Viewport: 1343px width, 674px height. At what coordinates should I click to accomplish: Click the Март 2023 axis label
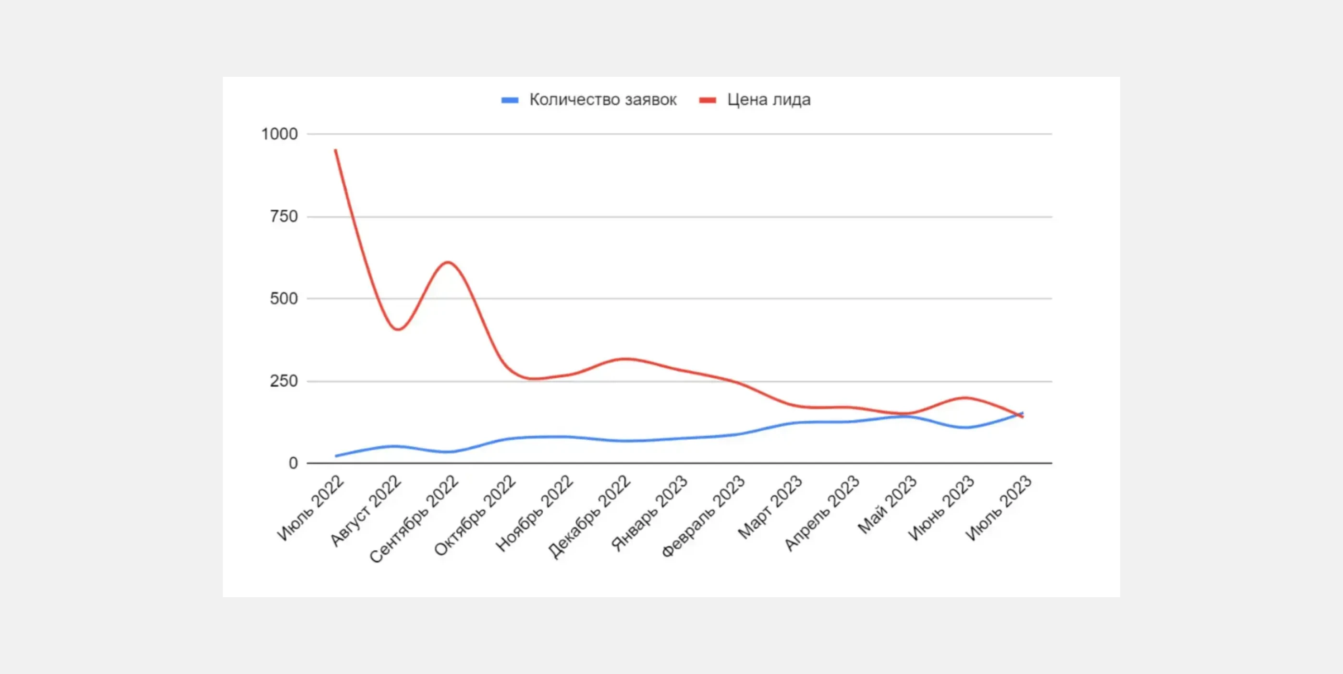770,507
